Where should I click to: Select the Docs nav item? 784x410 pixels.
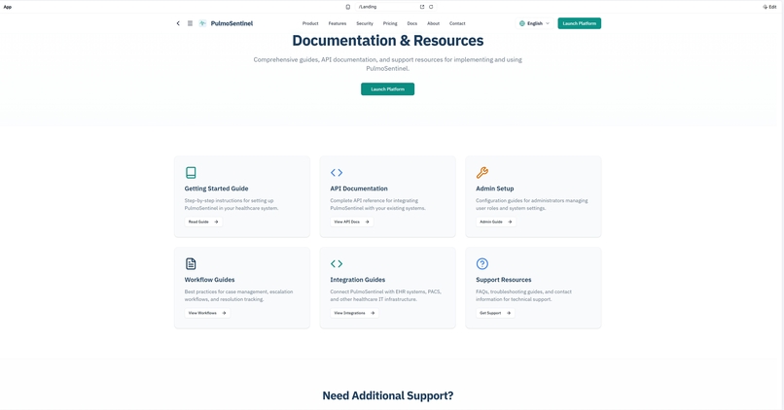(x=412, y=23)
